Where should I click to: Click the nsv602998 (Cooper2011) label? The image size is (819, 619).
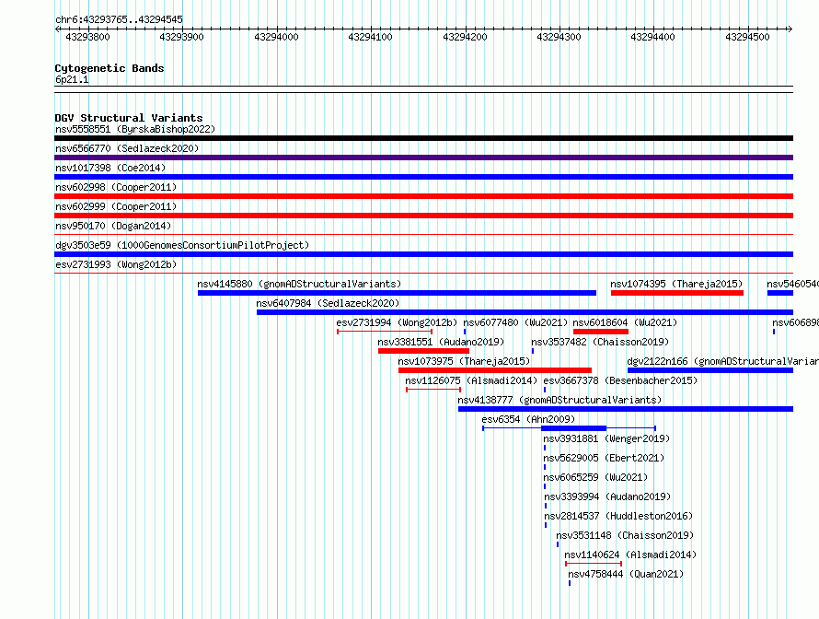click(x=116, y=187)
